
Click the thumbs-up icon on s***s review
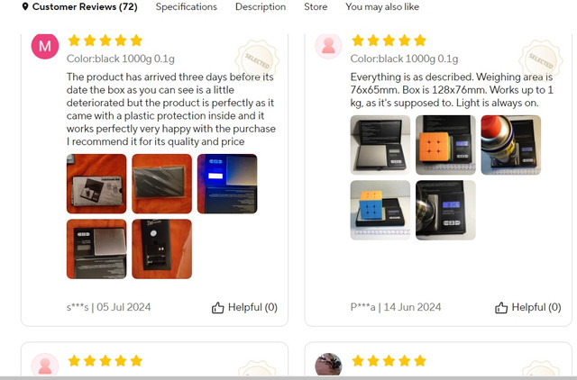(x=217, y=308)
